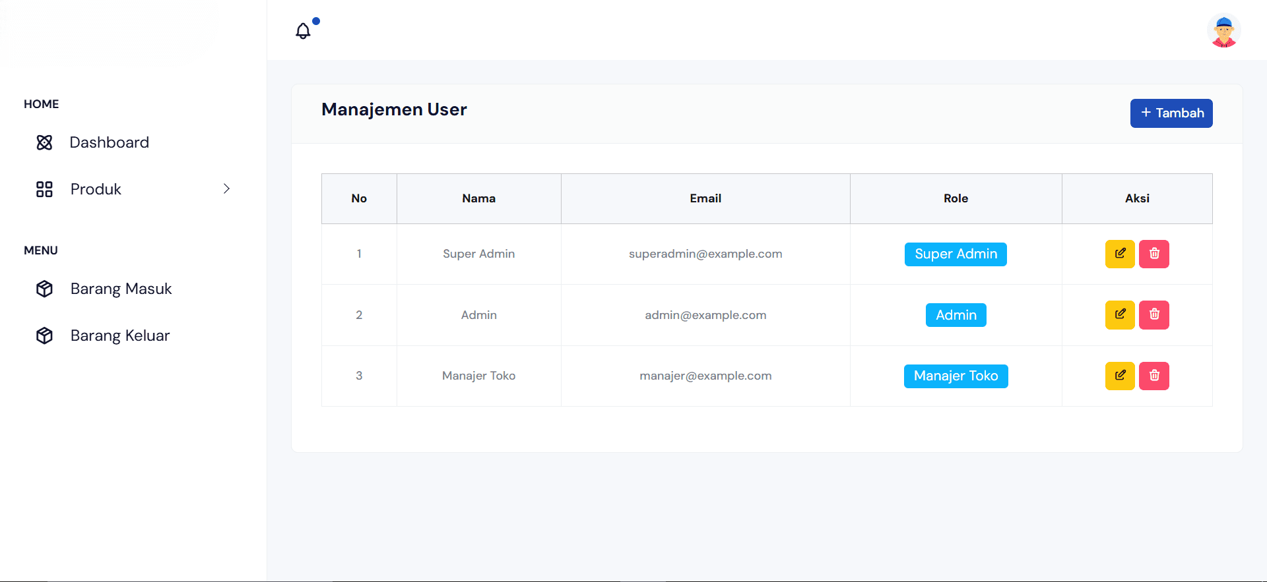1267x582 pixels.
Task: Click row number 1 cell
Action: 359,254
